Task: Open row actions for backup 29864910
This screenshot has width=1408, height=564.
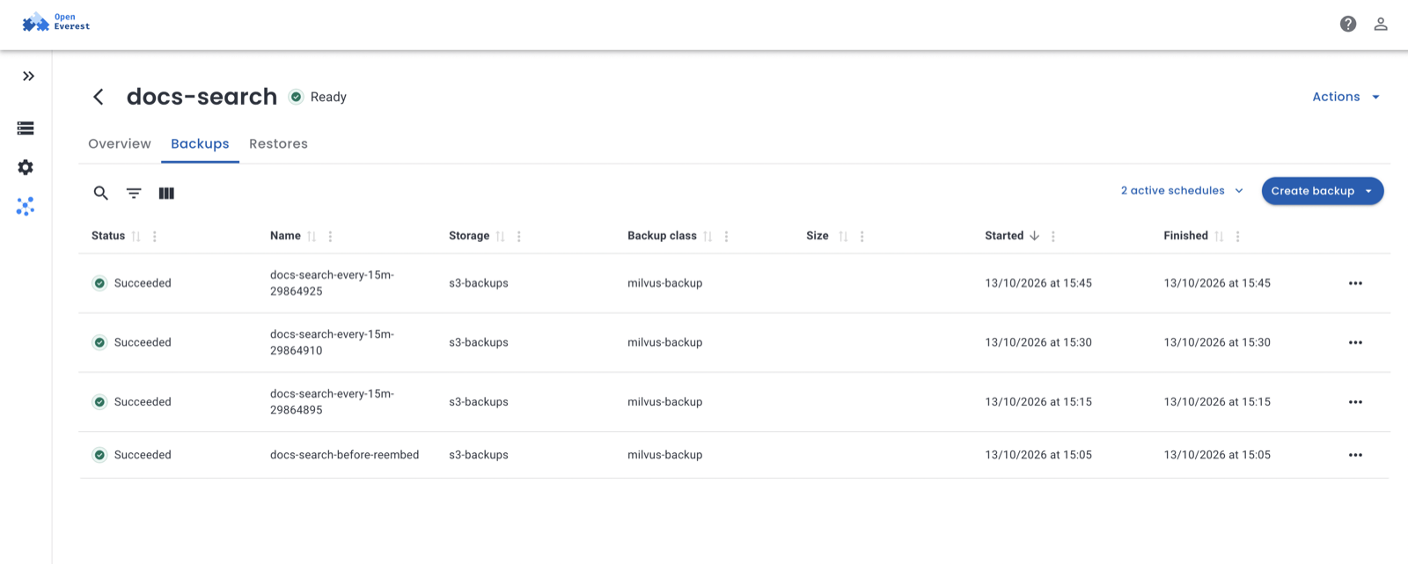Action: 1355,342
